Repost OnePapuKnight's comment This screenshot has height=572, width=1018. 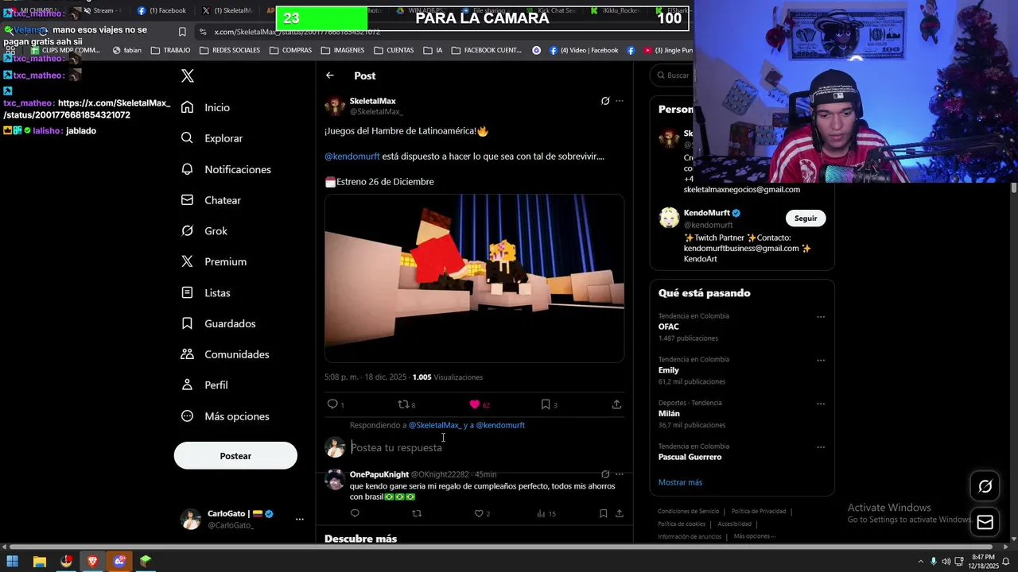click(417, 513)
